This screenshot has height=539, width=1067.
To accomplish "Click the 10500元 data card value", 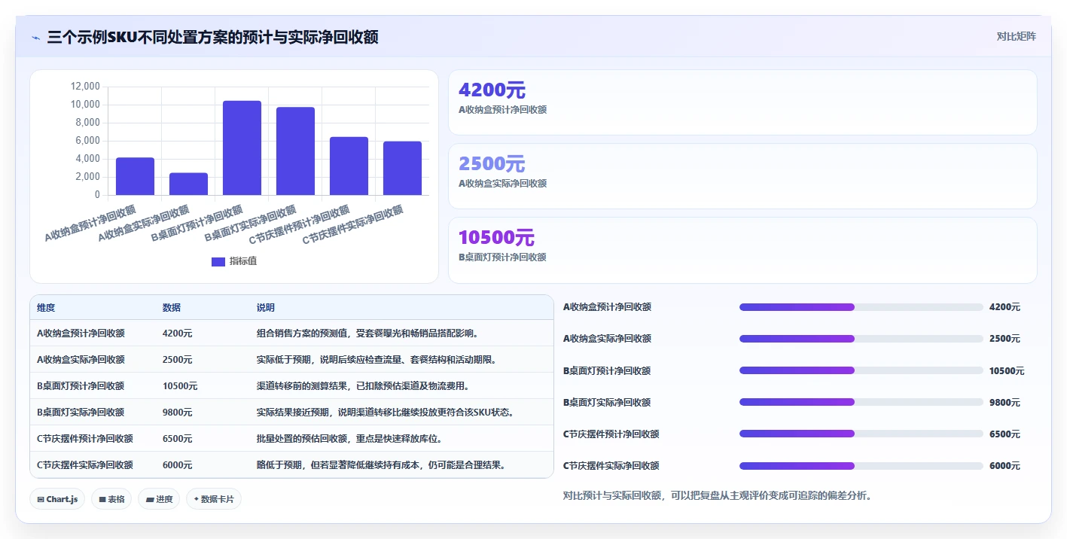I will pyautogui.click(x=496, y=238).
